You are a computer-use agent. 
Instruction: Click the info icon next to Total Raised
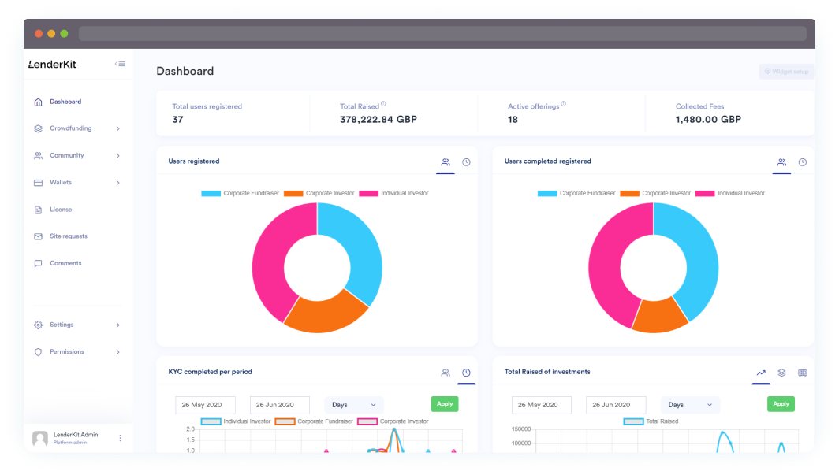coord(384,104)
